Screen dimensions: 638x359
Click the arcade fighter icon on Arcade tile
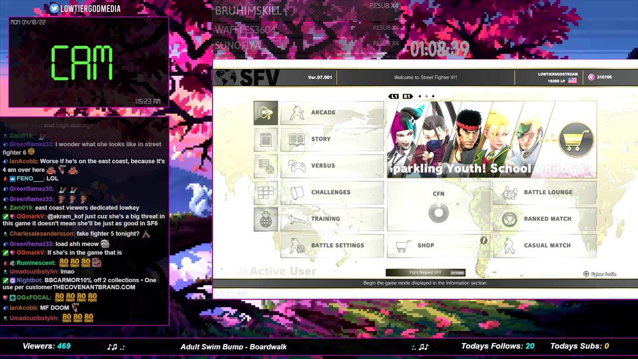[x=297, y=113]
